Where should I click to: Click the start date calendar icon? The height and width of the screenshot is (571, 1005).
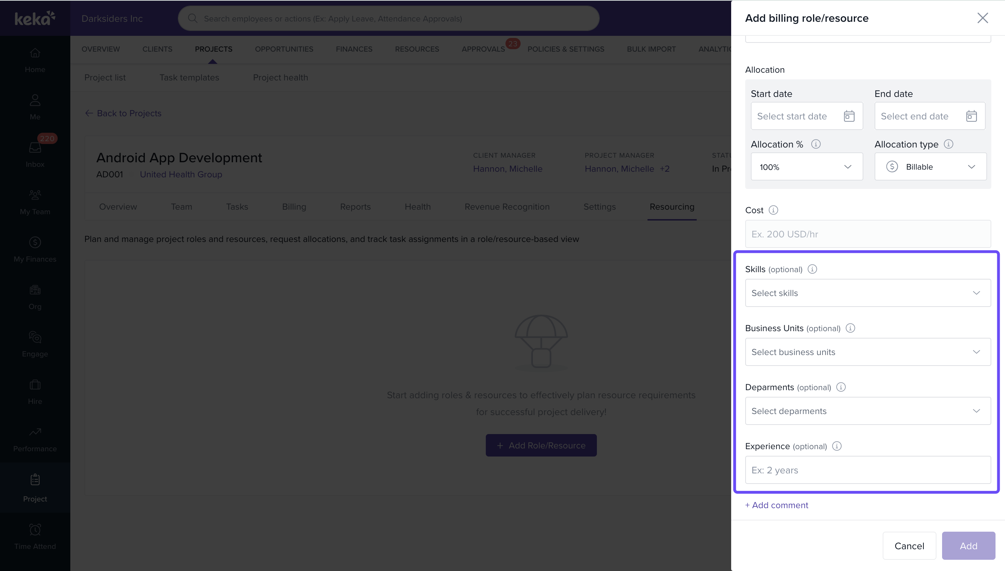849,116
